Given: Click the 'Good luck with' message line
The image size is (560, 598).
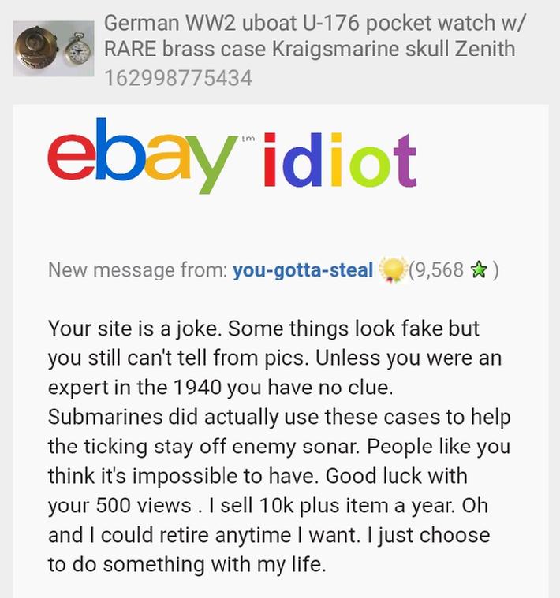Looking at the screenshot, I should pos(397,476).
